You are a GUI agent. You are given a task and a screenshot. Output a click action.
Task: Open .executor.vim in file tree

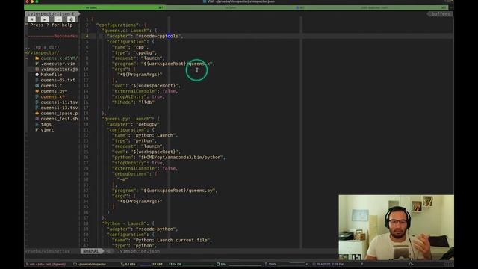(58, 64)
